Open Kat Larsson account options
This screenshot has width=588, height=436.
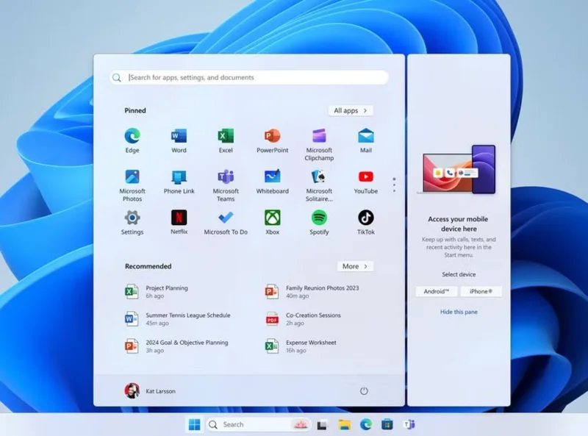coord(152,391)
